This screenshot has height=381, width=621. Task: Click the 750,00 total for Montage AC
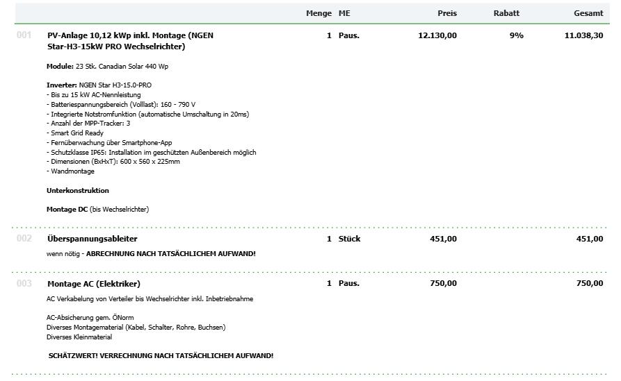(x=589, y=284)
